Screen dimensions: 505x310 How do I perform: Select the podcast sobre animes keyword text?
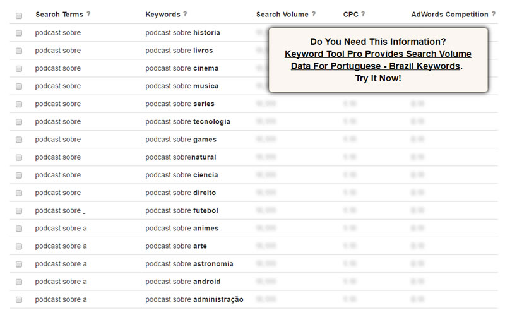pyautogui.click(x=182, y=229)
